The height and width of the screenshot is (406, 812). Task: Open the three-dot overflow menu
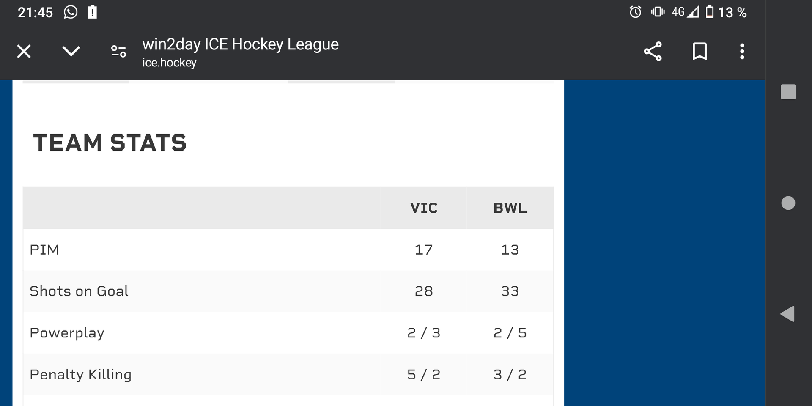tap(742, 52)
